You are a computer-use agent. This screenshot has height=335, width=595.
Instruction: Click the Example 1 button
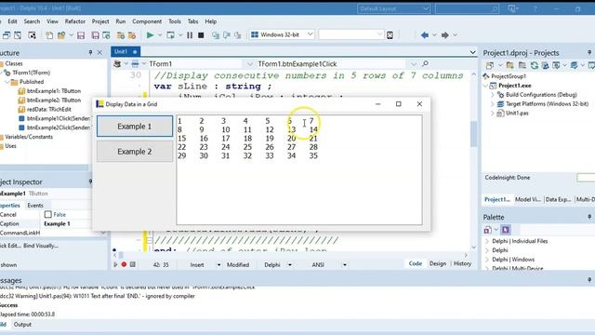[135, 127]
